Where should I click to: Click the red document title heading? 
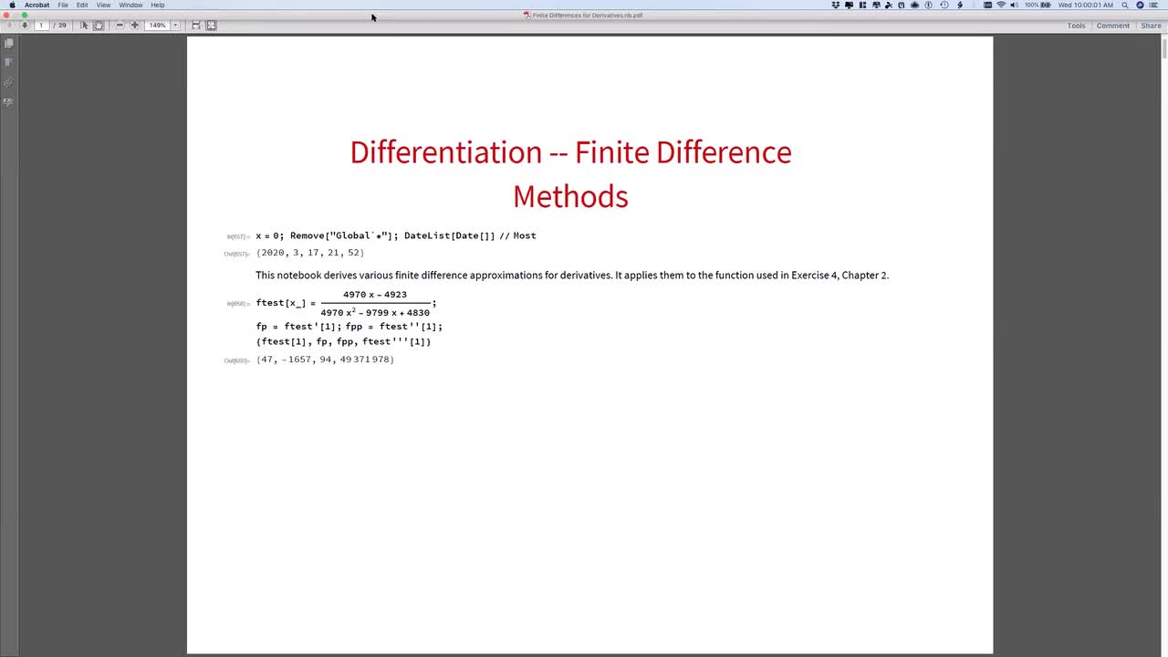(x=570, y=173)
